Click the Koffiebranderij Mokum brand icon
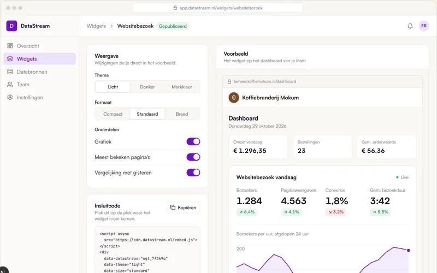 coord(234,98)
